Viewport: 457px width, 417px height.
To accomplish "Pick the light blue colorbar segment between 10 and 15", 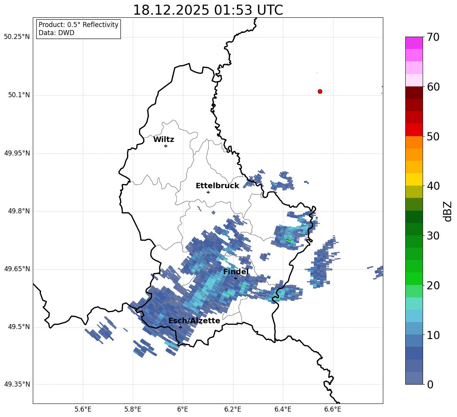I will (414, 316).
